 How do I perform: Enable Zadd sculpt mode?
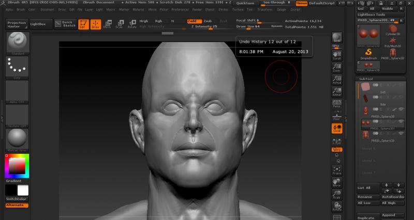[x=195, y=21]
